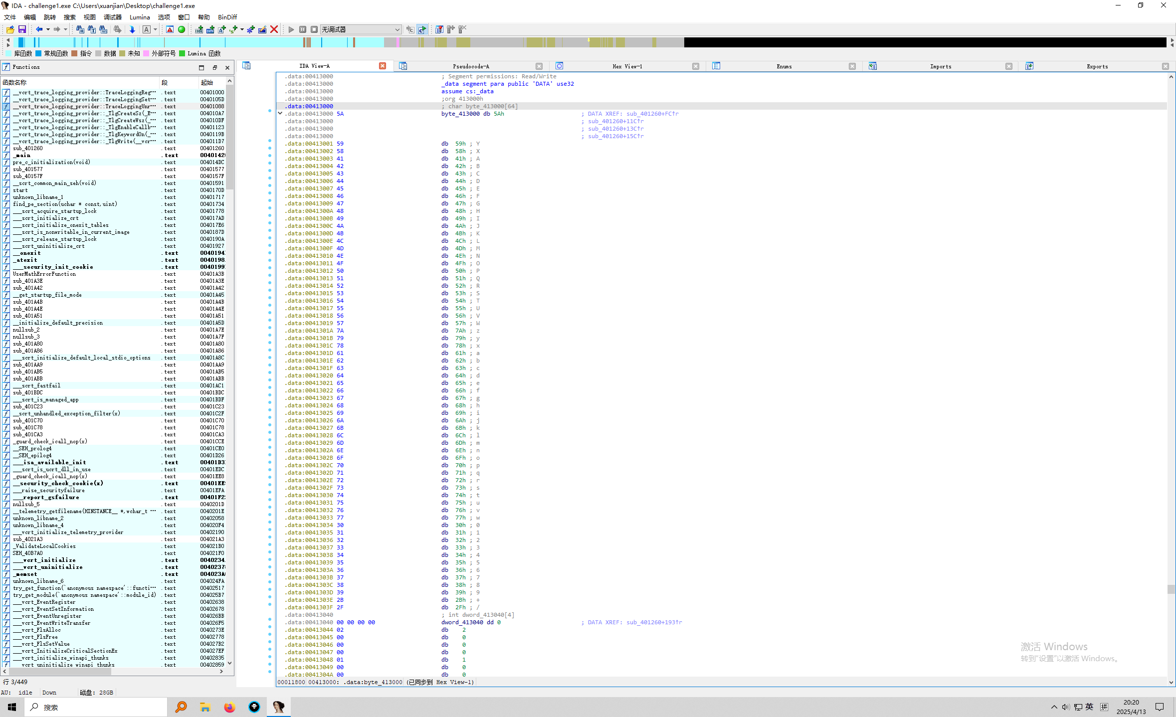Expand the jump back history arrow dropdown

[48, 29]
